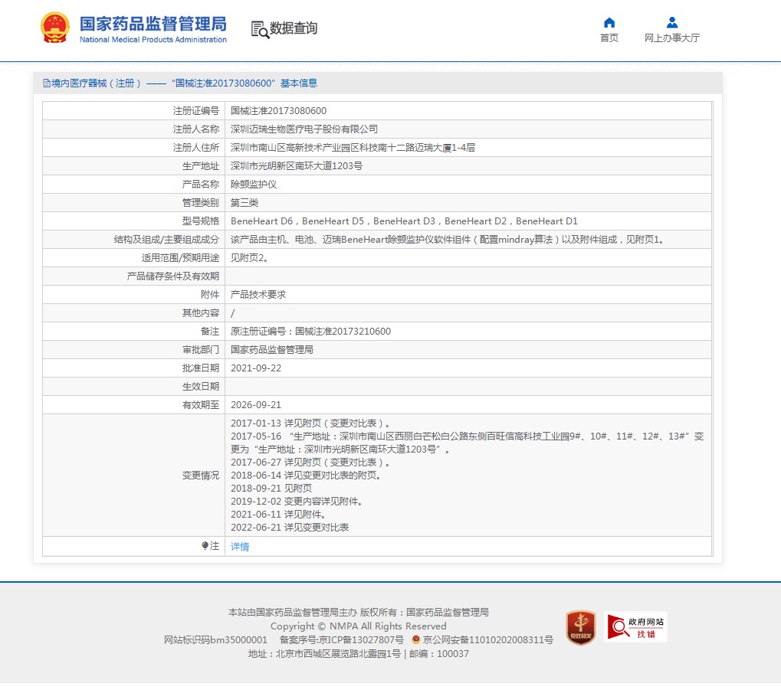Select registrant name 深圳迈瑞生物医疗电子股份有限公司

pos(304,129)
